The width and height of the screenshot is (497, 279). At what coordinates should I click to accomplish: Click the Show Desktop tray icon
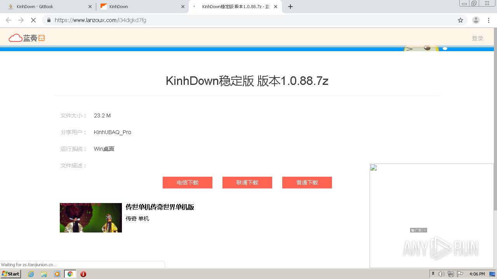[x=493, y=274]
